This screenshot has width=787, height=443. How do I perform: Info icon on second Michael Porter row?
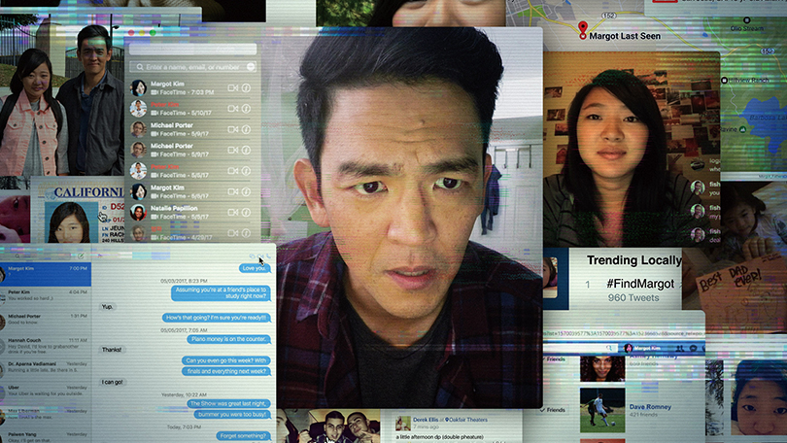[246, 150]
